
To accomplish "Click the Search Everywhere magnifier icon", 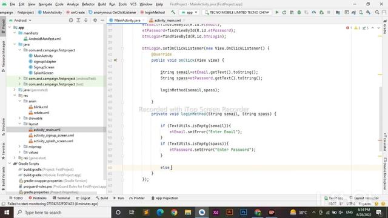I will pos(377,12).
